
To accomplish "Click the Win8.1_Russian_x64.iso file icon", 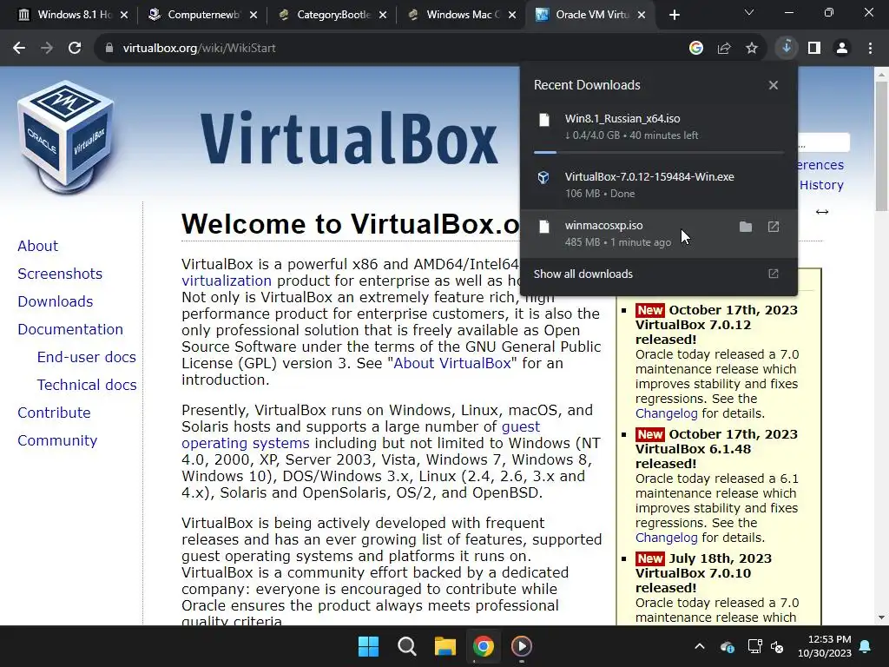I will [x=543, y=120].
